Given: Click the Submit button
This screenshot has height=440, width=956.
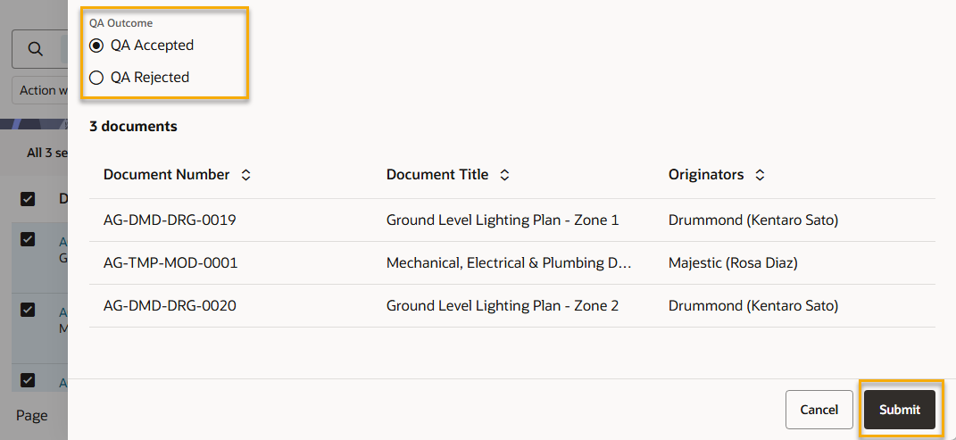Looking at the screenshot, I should pos(899,410).
